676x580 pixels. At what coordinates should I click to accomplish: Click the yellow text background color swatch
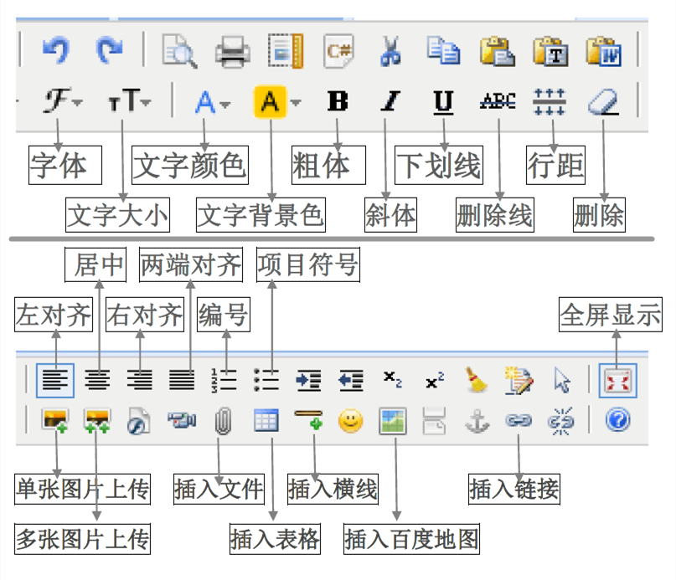269,102
